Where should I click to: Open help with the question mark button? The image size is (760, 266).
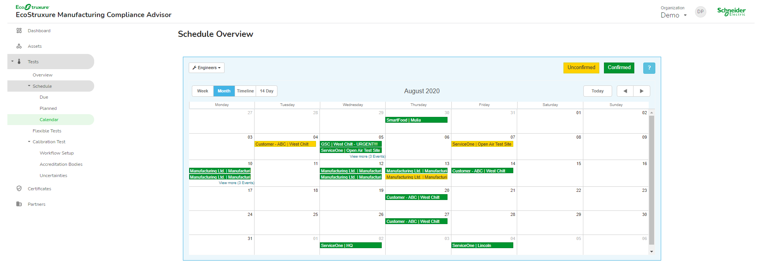tap(649, 68)
